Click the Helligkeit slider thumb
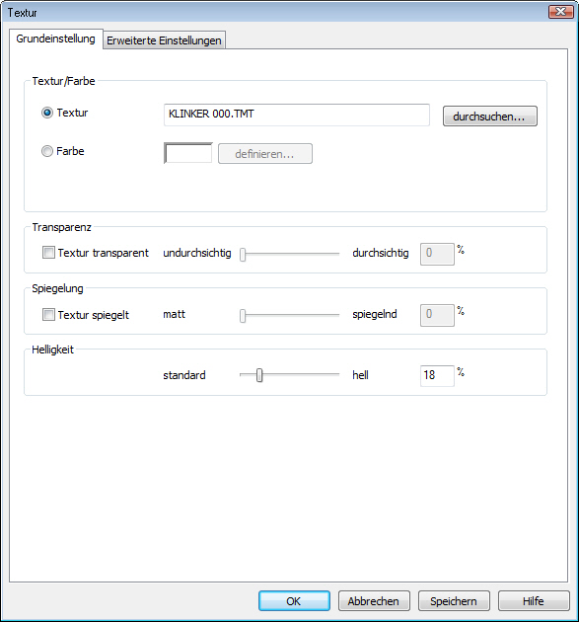 (x=259, y=375)
